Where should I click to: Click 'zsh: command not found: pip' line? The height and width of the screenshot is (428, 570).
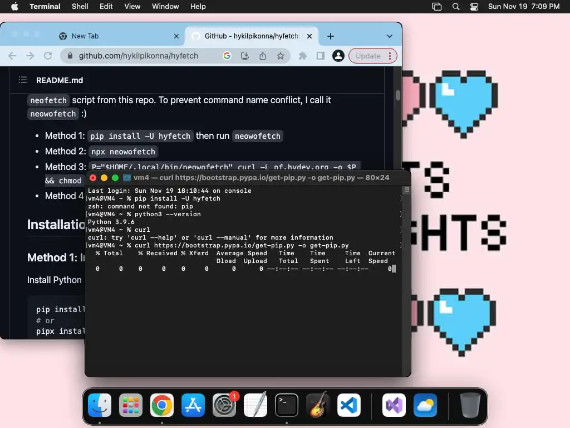coord(140,206)
